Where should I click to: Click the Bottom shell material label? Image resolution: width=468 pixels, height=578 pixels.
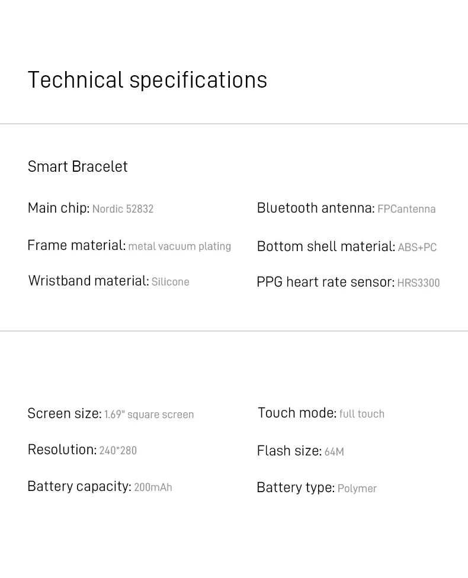pyautogui.click(x=325, y=246)
